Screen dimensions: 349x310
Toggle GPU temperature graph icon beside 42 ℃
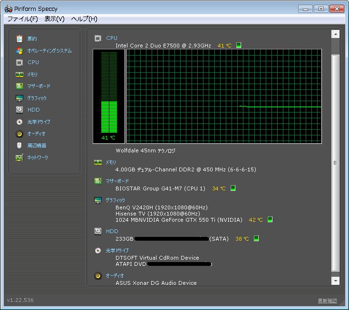(270, 219)
